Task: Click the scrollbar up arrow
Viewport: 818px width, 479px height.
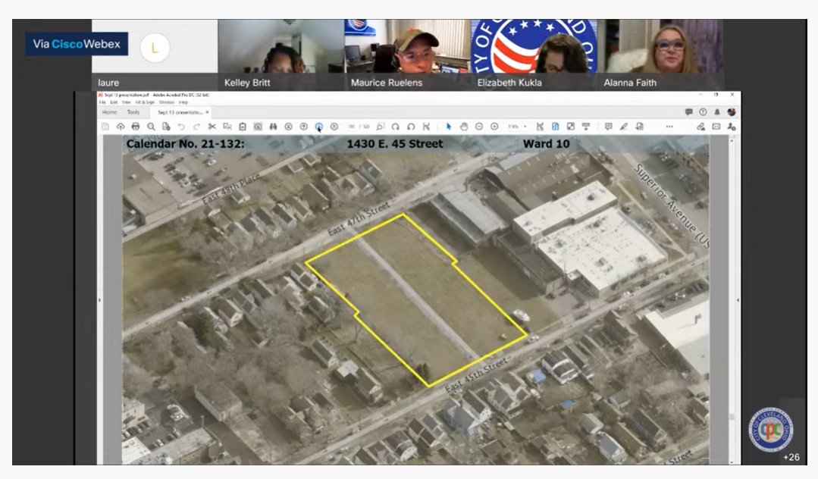Action: click(732, 141)
